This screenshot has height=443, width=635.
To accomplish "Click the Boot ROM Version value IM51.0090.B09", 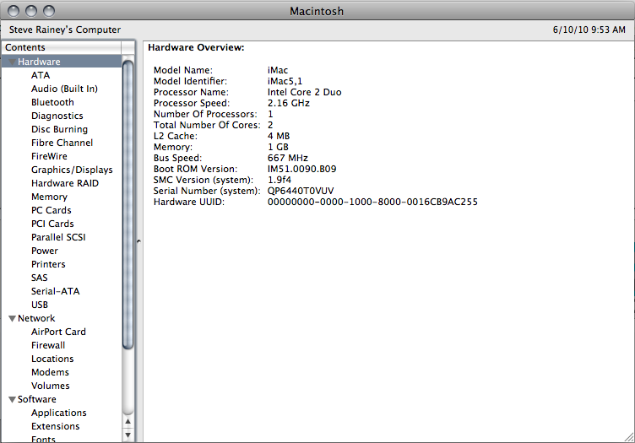I will pos(301,169).
